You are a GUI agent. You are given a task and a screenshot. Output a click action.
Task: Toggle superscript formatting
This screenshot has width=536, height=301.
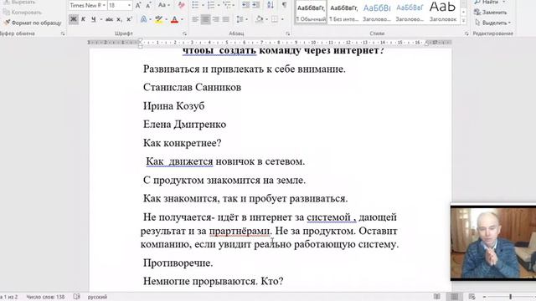pyautogui.click(x=129, y=19)
